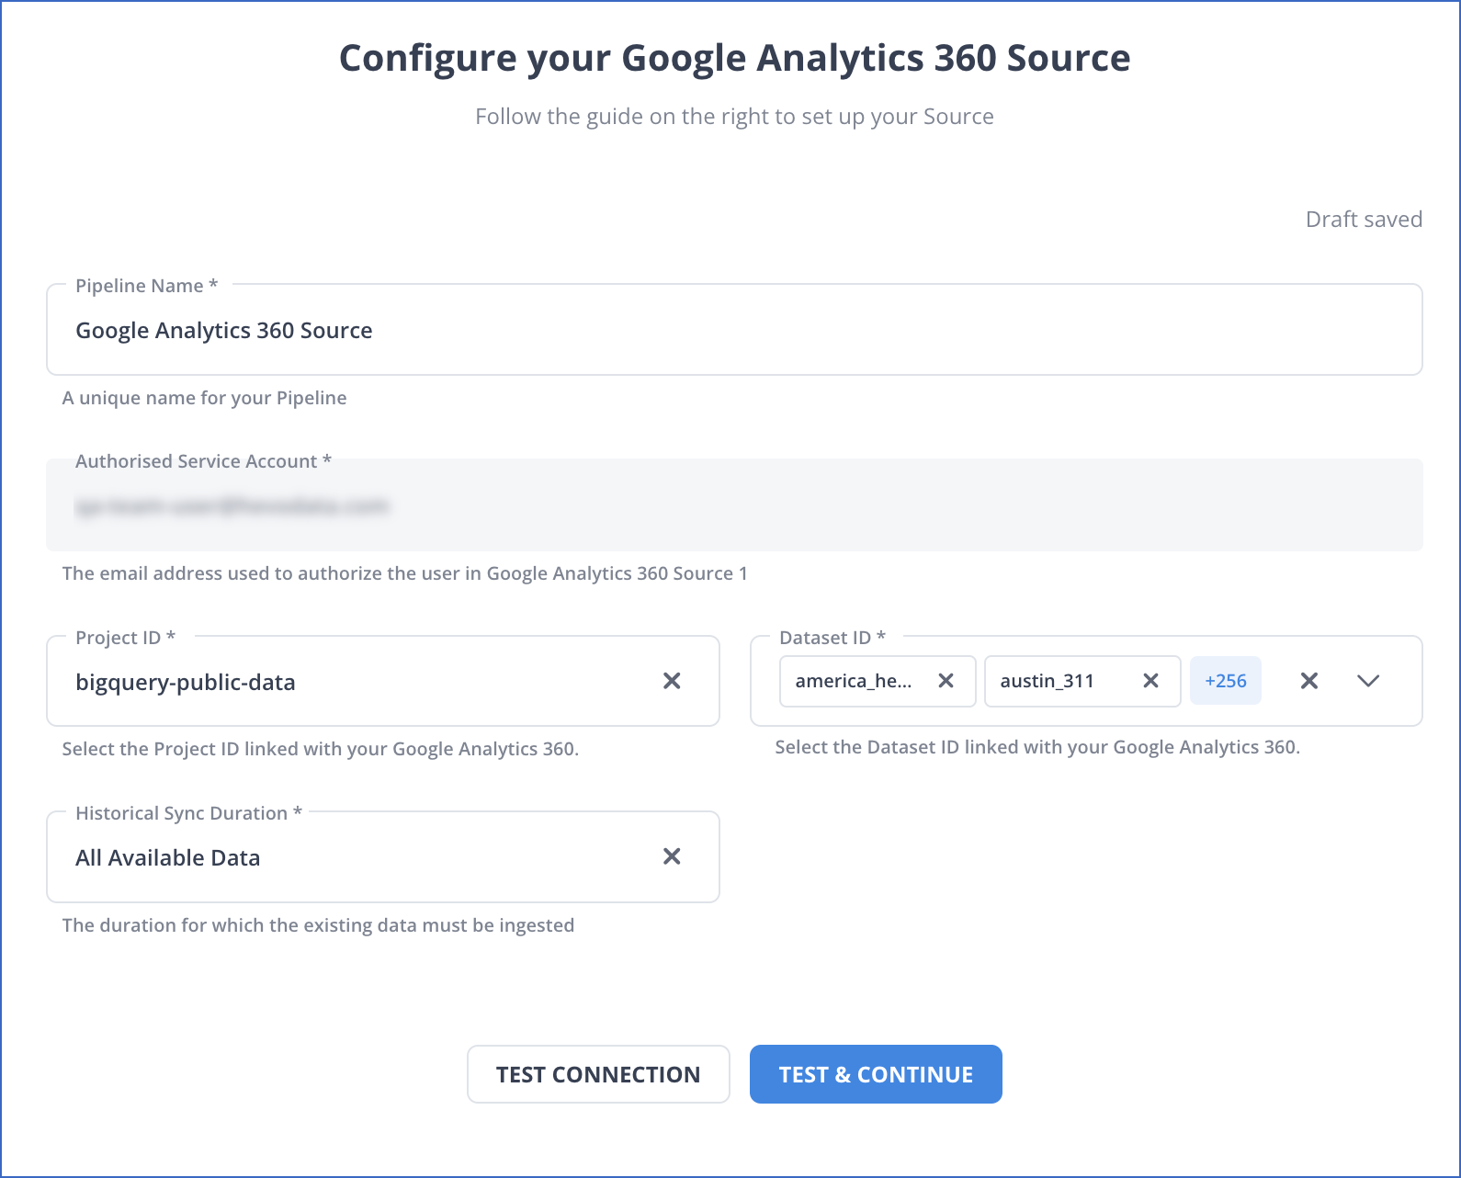Click the Draft saved status text

1364,220
